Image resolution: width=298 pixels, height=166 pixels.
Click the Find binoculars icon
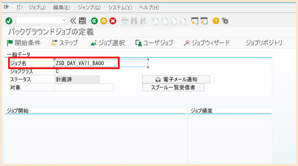134,21
